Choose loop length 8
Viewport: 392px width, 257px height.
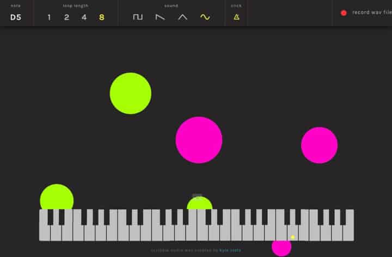(x=101, y=17)
